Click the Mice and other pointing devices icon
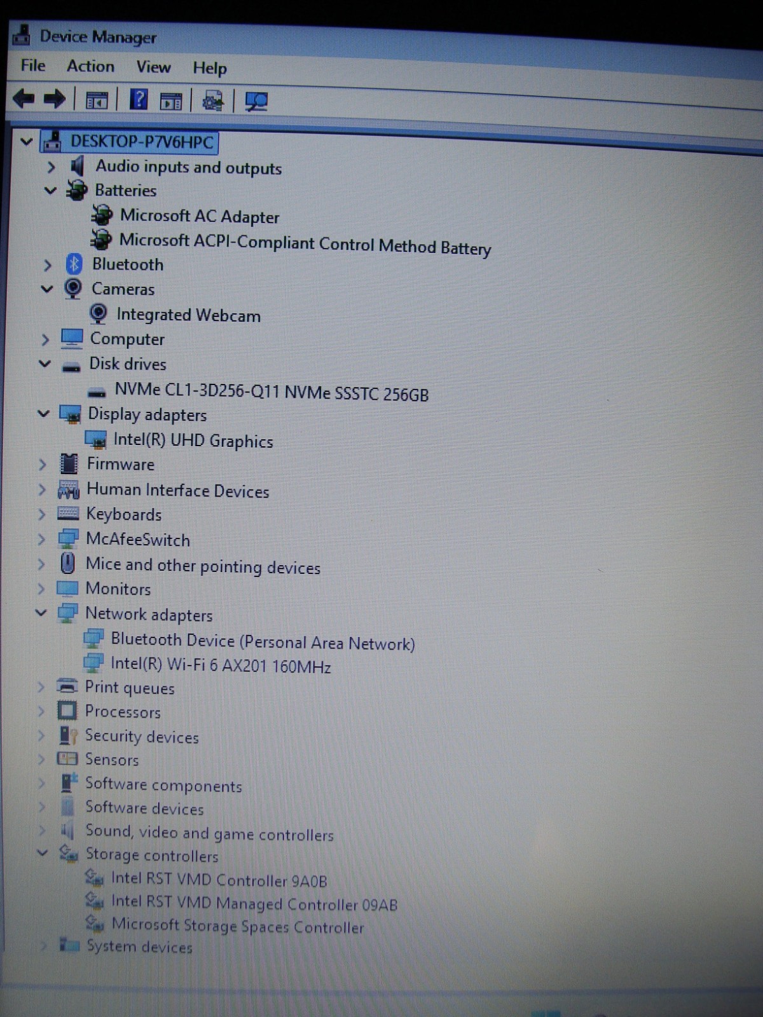Viewport: 763px width, 1017px height. pos(67,563)
